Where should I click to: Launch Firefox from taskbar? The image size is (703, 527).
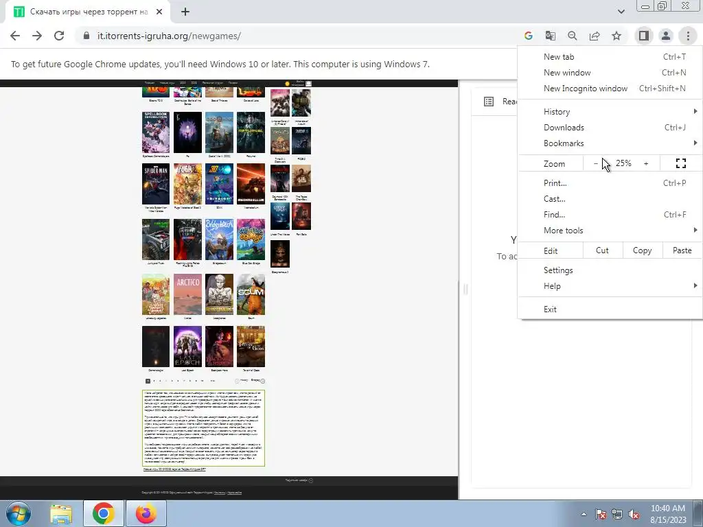(146, 513)
